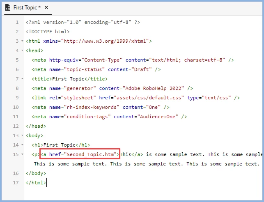
Task: Click the xmlns URL http://www.w3.org/1999/xhtml
Action: tap(105, 41)
